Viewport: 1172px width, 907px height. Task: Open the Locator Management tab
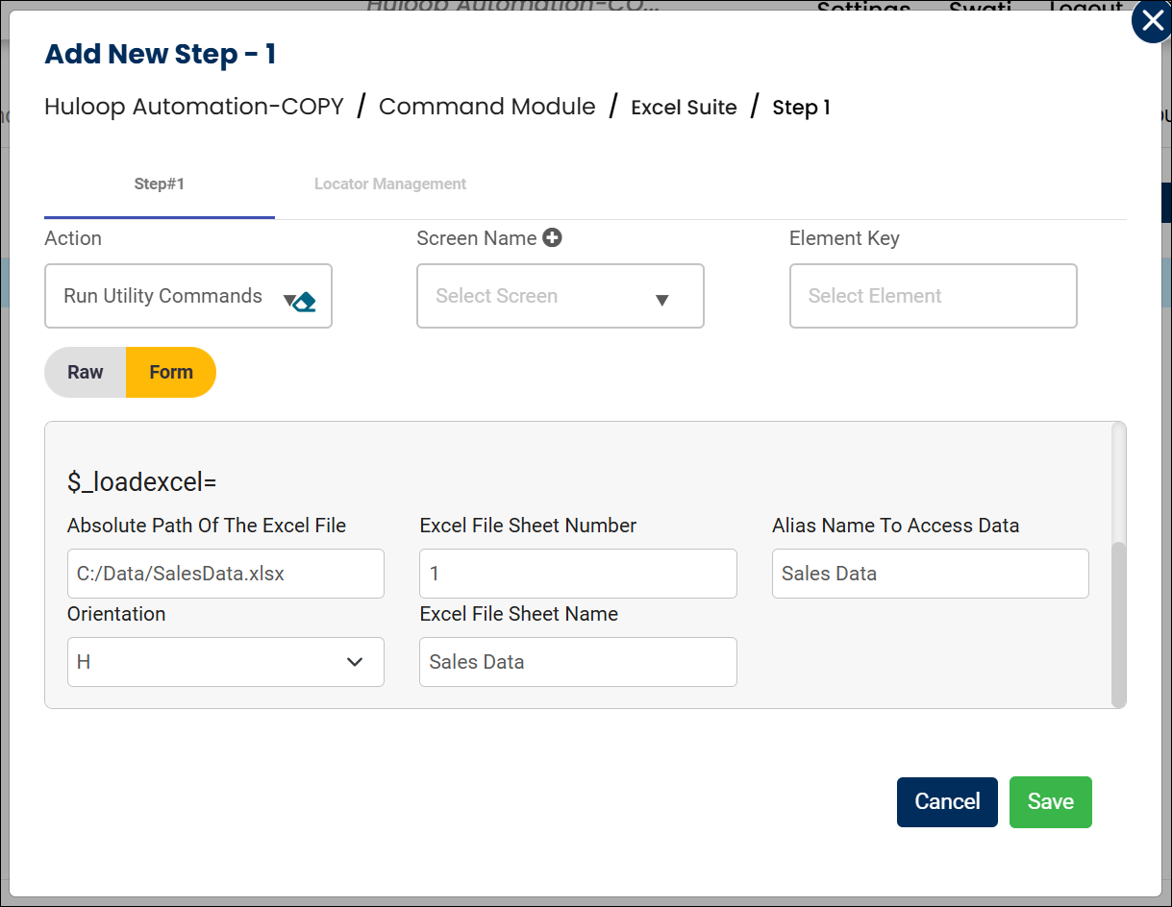390,184
